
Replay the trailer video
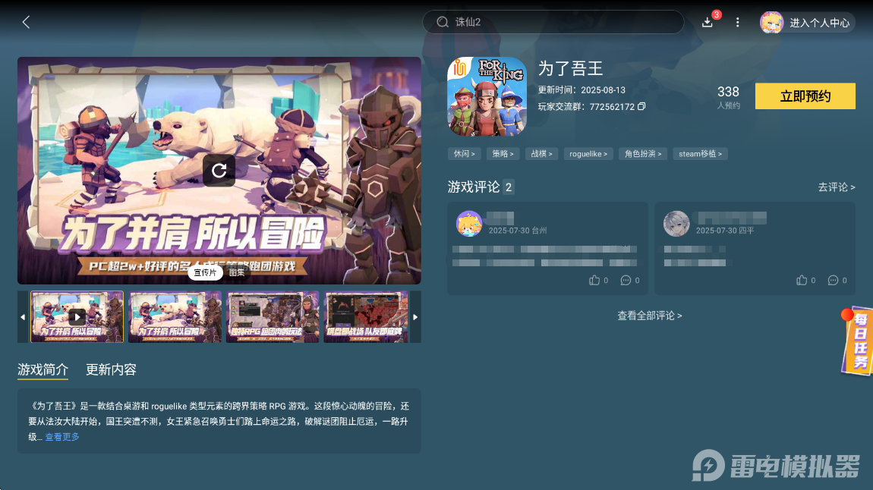pyautogui.click(x=219, y=171)
